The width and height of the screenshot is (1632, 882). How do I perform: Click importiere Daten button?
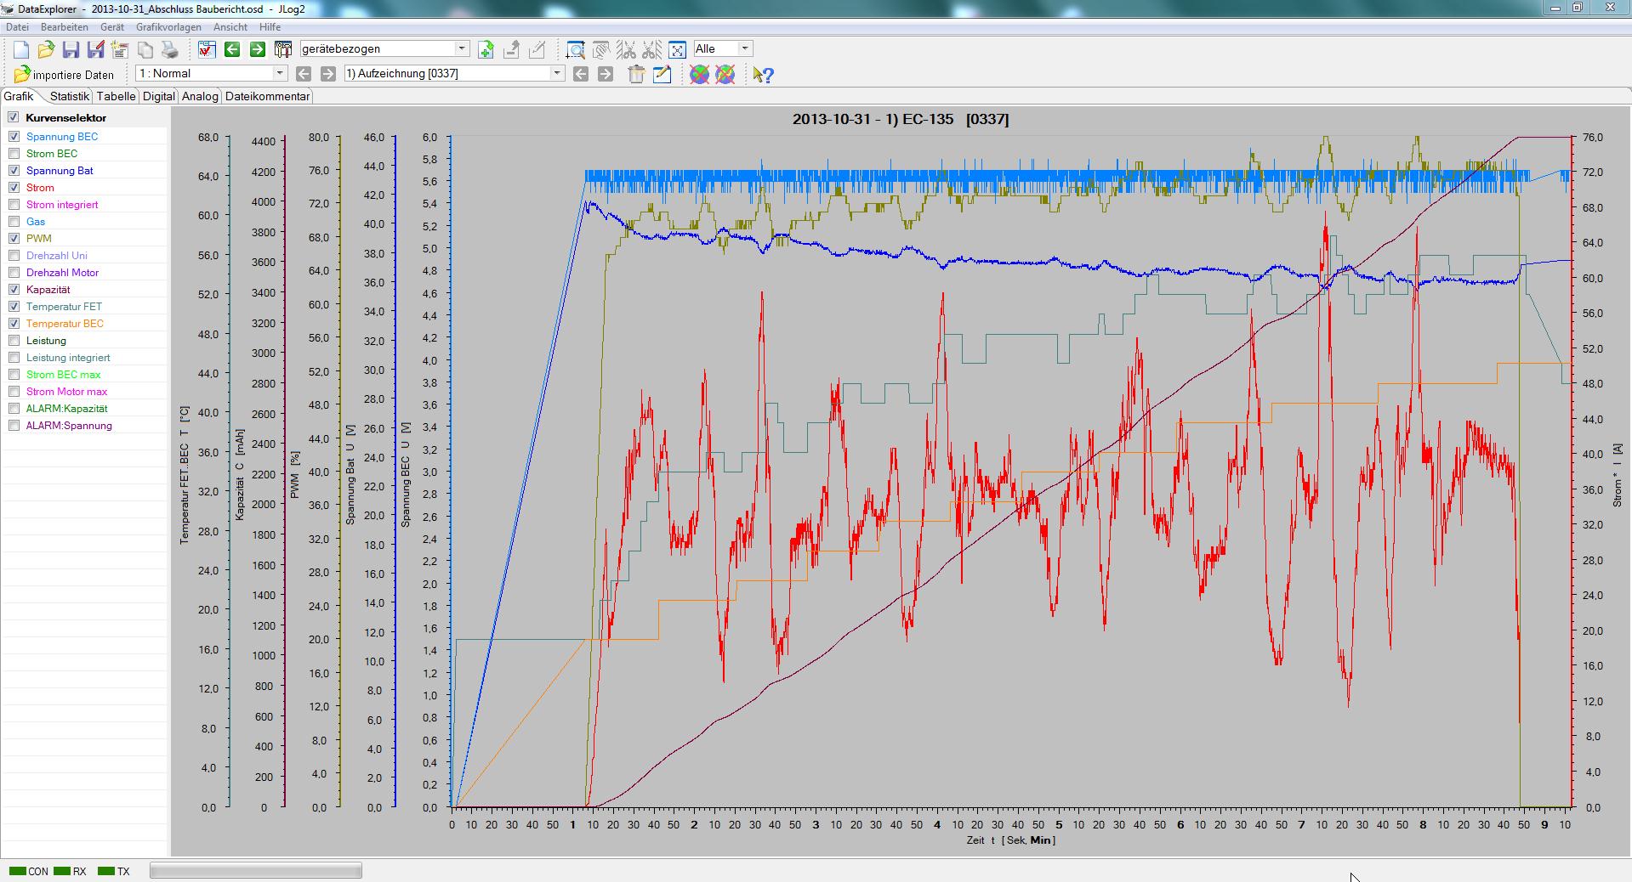(64, 75)
